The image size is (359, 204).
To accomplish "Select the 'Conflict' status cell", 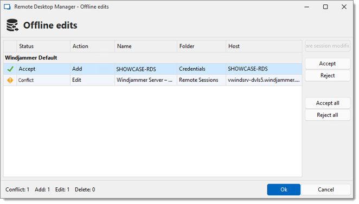I will [x=43, y=80].
